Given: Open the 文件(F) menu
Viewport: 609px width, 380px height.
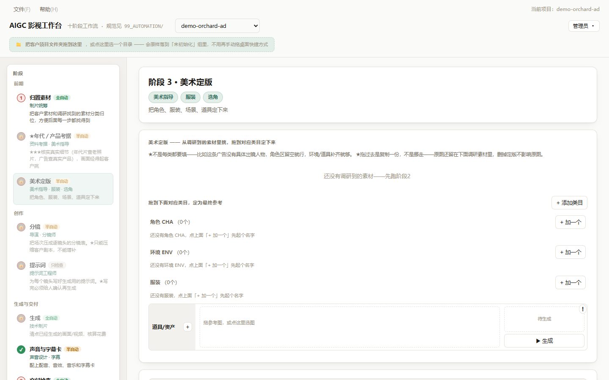Looking at the screenshot, I should tap(22, 9).
